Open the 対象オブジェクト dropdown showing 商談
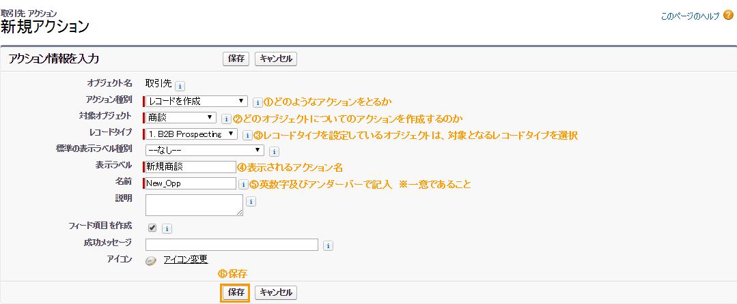 (x=180, y=118)
